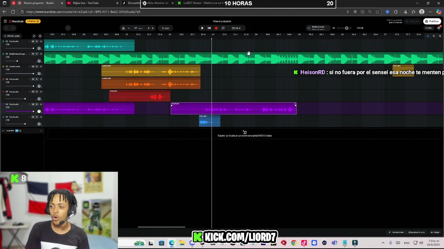Click the browser address bar URL
444x249 pixels.
pos(83,12)
